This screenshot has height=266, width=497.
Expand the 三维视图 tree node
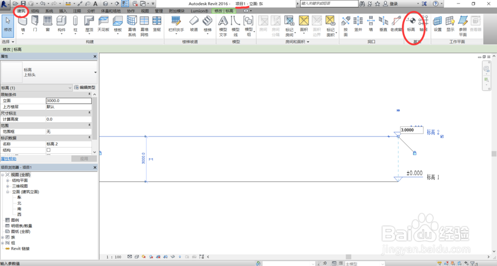click(x=7, y=186)
